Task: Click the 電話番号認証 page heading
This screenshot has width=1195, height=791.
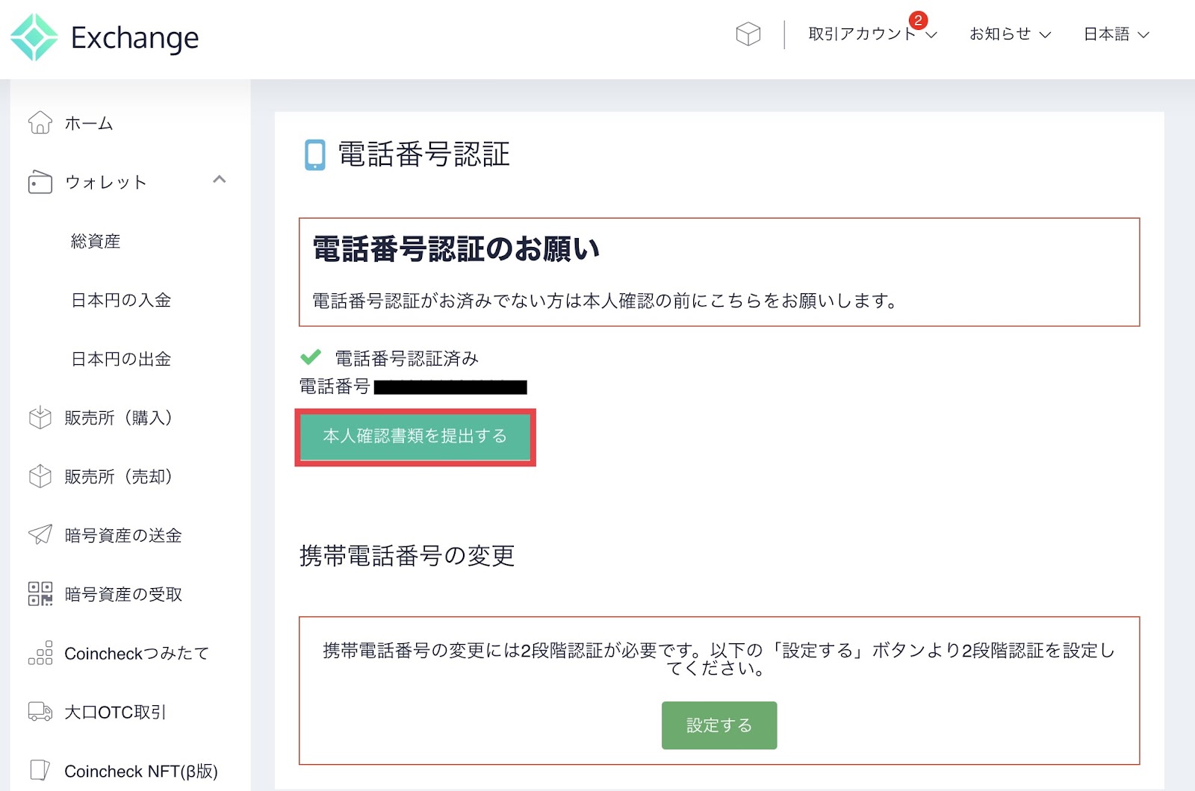Action: [423, 154]
